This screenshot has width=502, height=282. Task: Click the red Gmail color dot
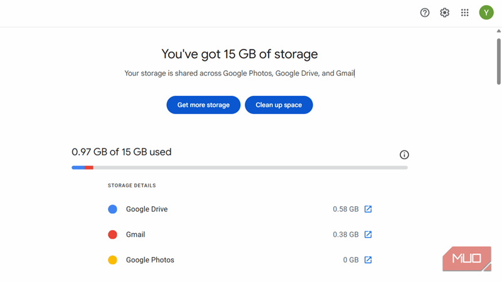tap(112, 234)
